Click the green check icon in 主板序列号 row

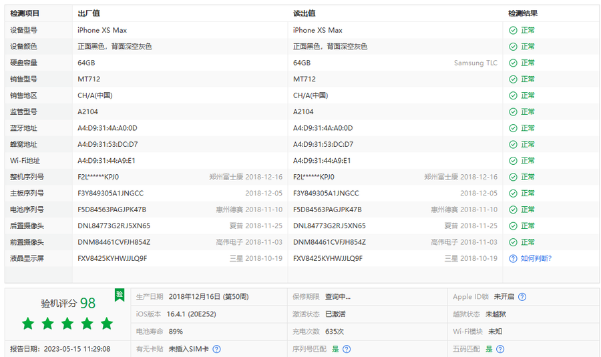513,194
